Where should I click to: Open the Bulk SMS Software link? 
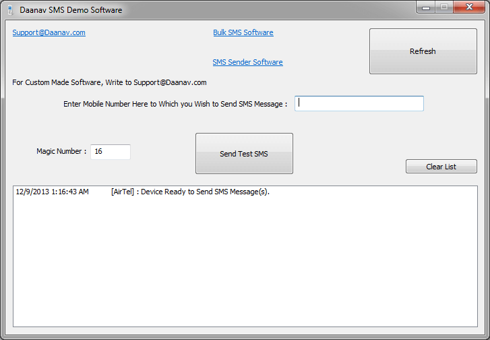tap(243, 32)
